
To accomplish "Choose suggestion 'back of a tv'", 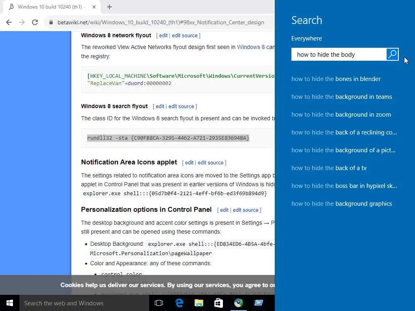I will 329,168.
